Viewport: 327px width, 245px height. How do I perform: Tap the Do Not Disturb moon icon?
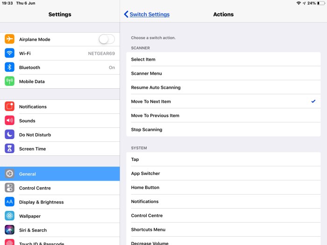point(9,134)
